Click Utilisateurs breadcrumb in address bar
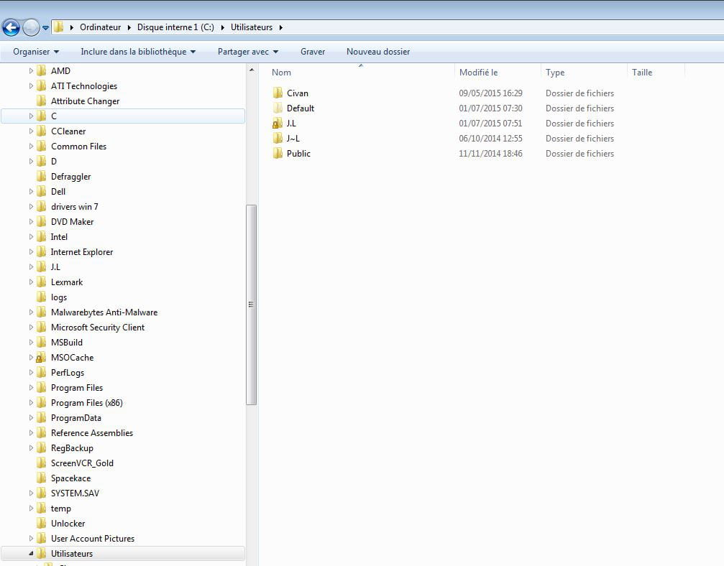The width and height of the screenshot is (724, 566). point(252,27)
